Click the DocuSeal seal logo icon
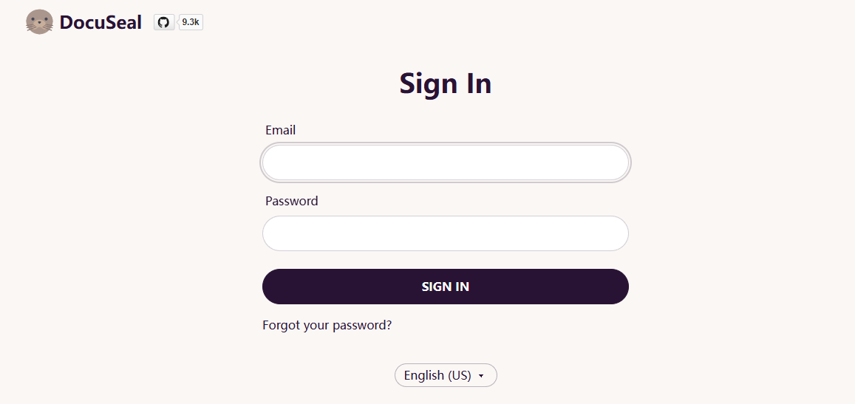Viewport: 855px width, 404px height. [39, 22]
